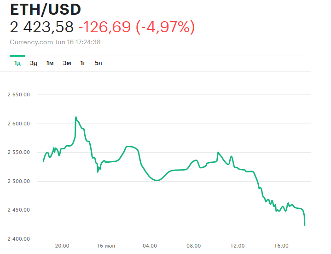This screenshot has width=331, height=254.
Task: Click the 20:00 time axis label
Action: pyautogui.click(x=62, y=246)
